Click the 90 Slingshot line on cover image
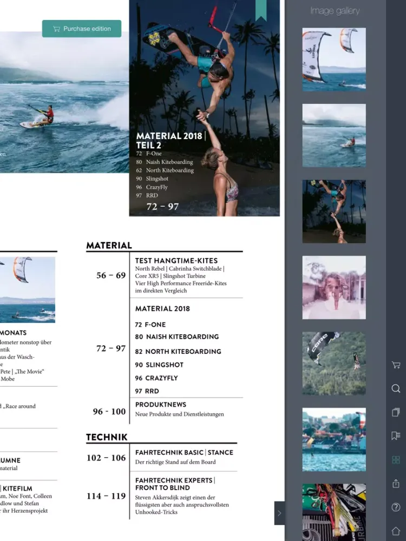This screenshot has height=541, width=406. coord(152,179)
